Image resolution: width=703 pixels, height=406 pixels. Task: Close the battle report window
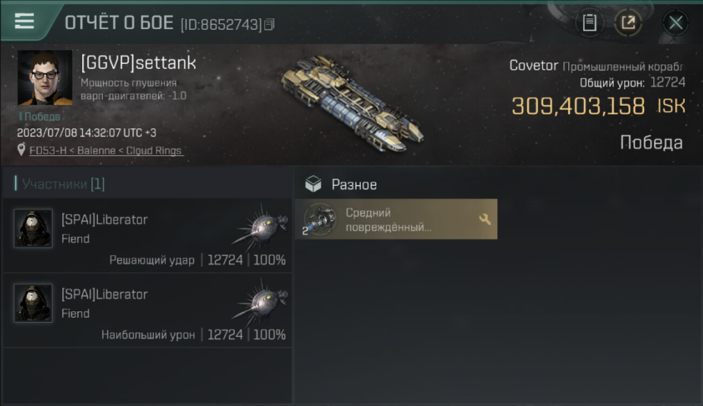675,23
